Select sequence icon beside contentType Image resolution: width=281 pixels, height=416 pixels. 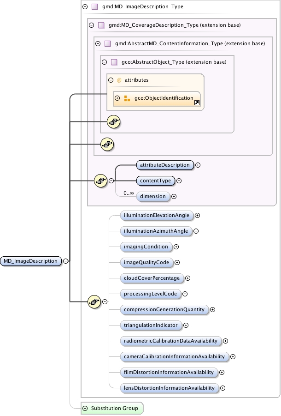point(101,181)
